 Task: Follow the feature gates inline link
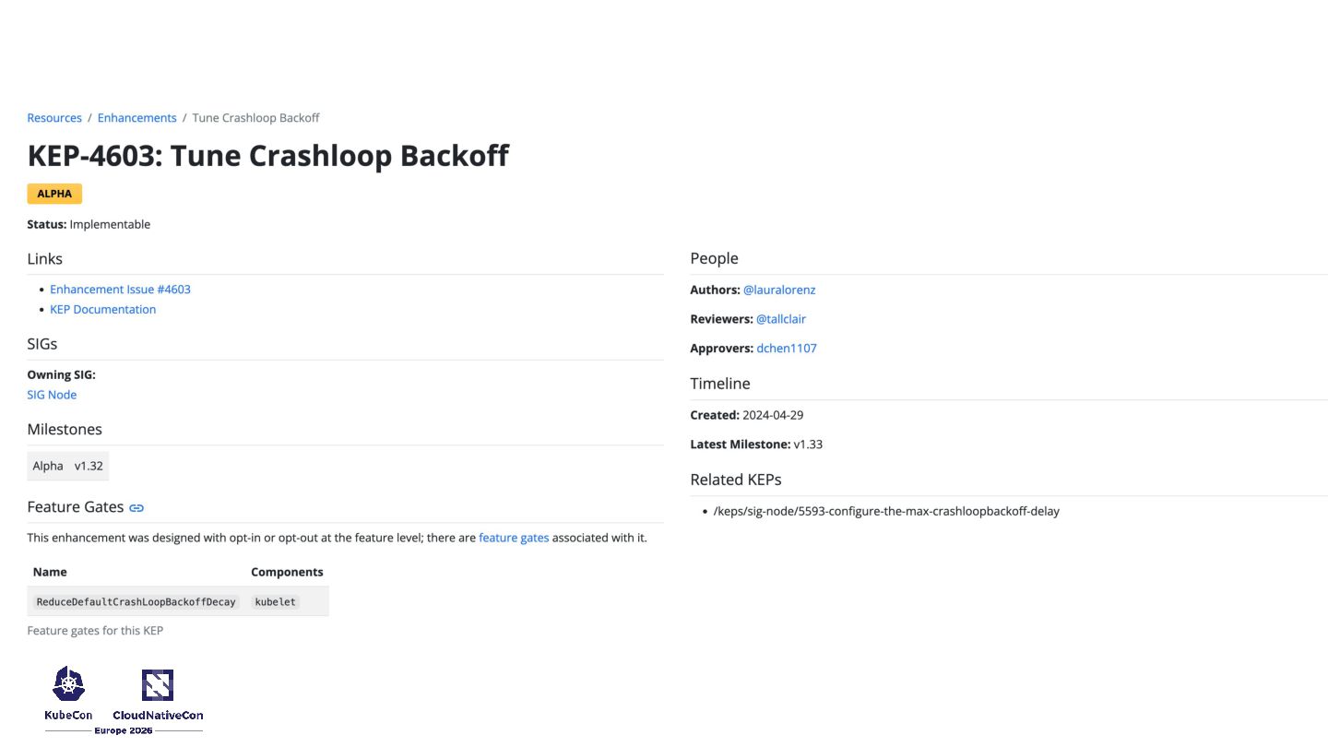tap(514, 538)
